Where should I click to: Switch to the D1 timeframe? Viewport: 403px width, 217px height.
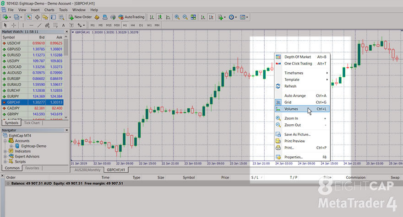141,25
